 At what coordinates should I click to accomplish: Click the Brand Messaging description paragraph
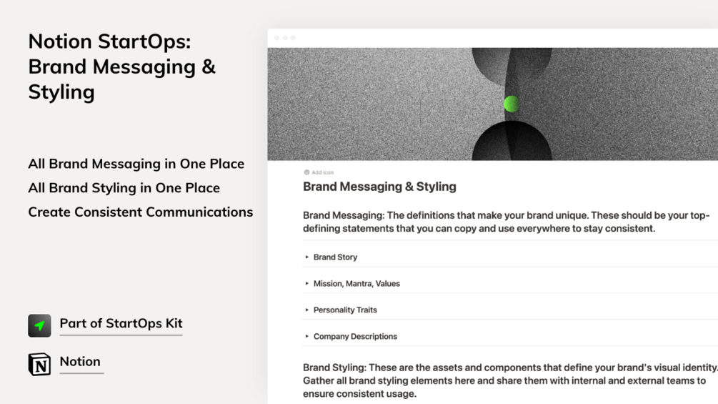[x=506, y=222]
